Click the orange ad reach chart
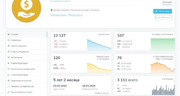 click(163, 68)
